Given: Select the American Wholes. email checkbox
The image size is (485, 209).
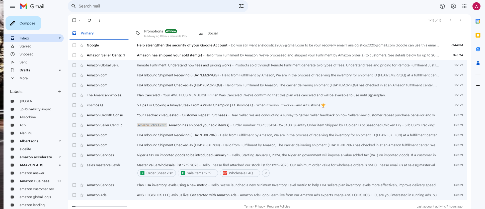Looking at the screenshot, I should pos(74,95).
